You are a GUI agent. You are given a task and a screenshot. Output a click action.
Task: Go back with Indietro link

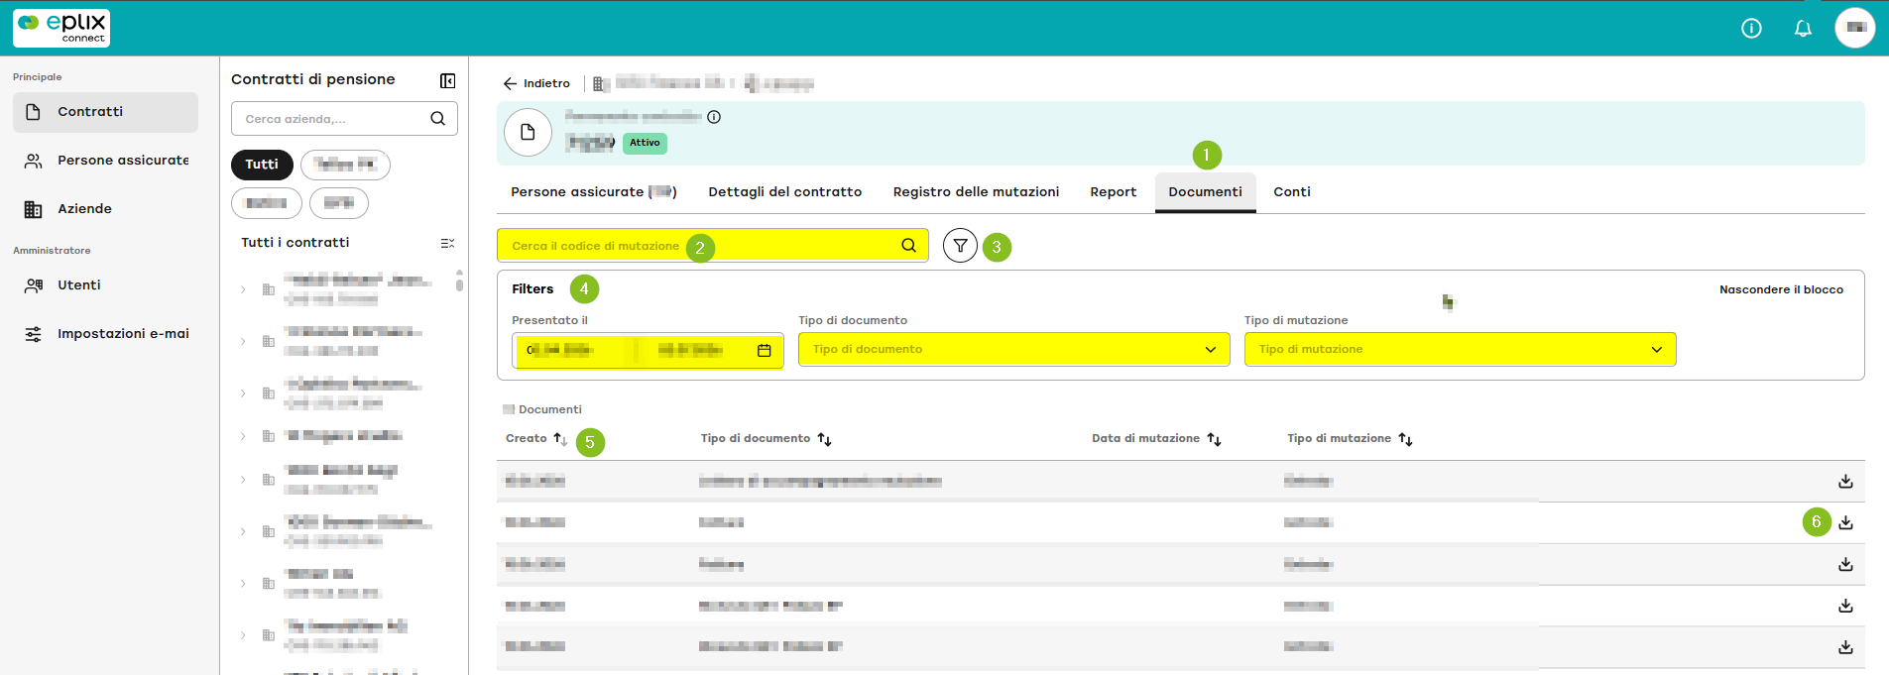tap(536, 84)
